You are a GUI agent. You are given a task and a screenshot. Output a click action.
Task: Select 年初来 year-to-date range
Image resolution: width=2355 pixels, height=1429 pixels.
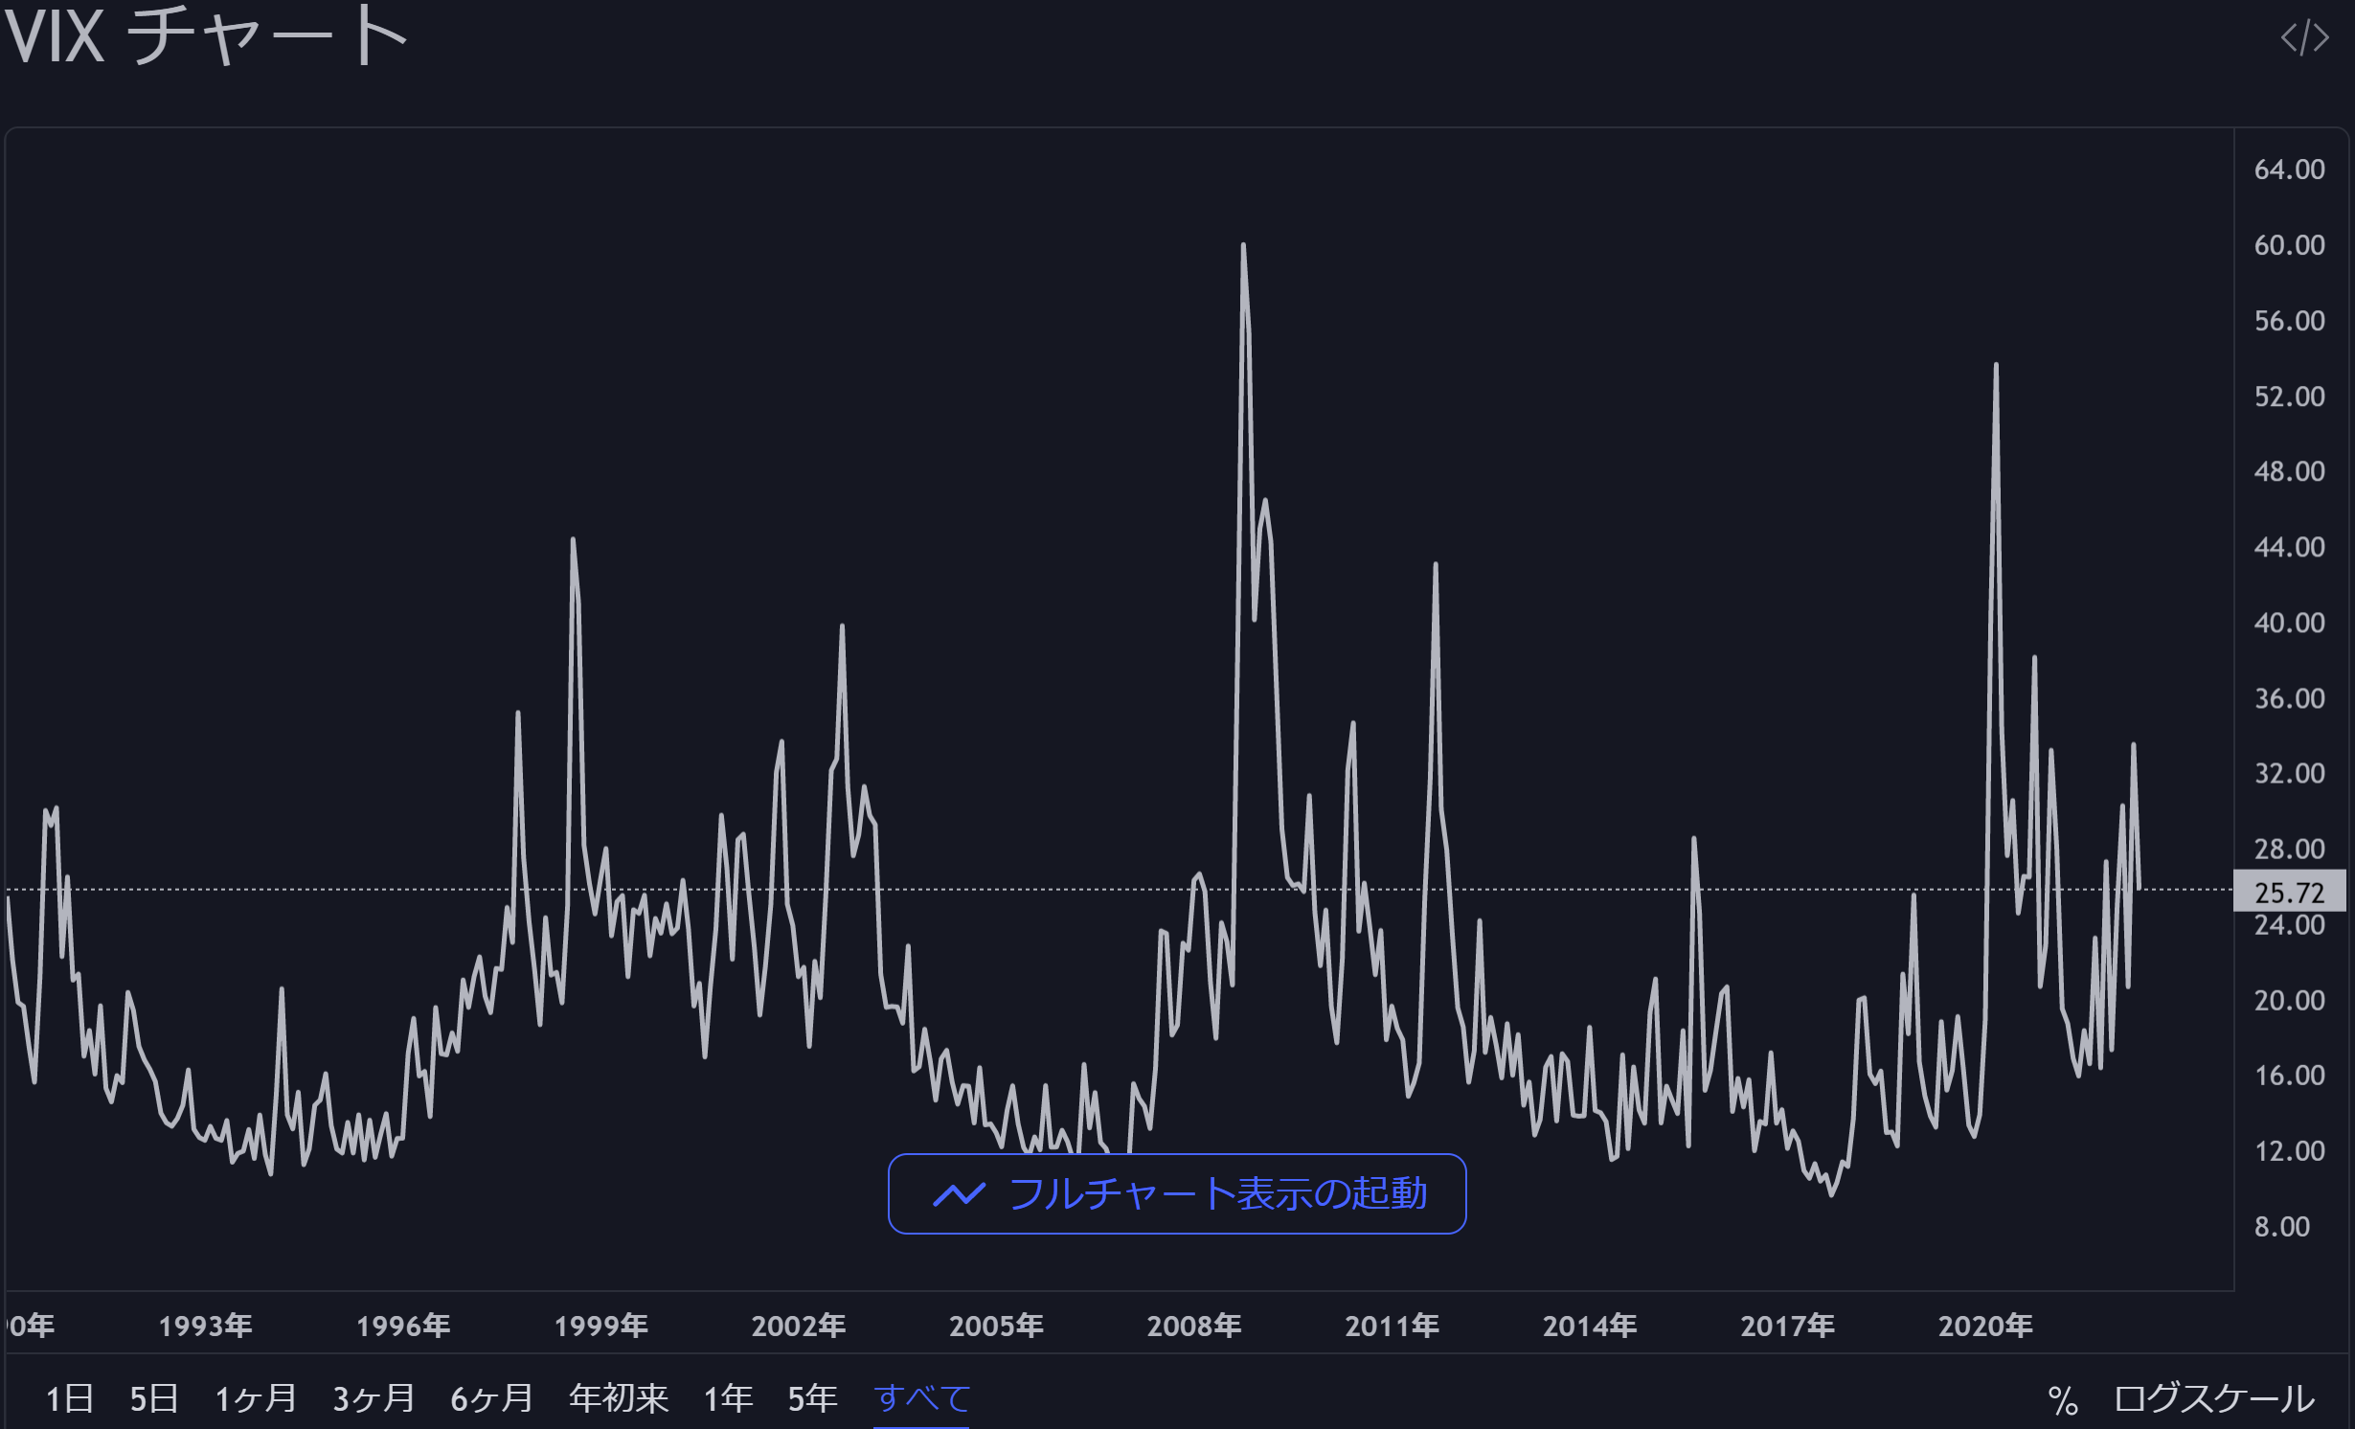[618, 1398]
